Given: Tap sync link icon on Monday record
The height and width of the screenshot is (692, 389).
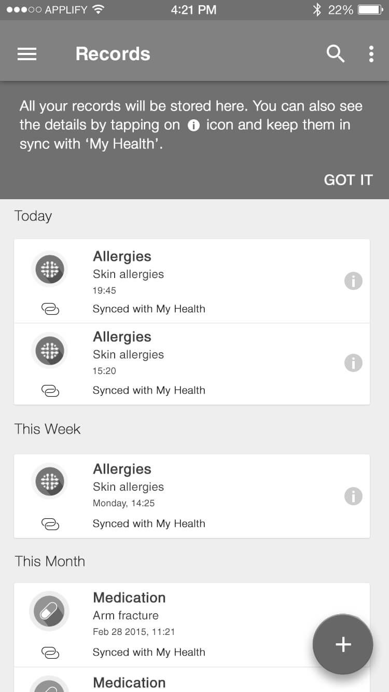Looking at the screenshot, I should pyautogui.click(x=50, y=524).
